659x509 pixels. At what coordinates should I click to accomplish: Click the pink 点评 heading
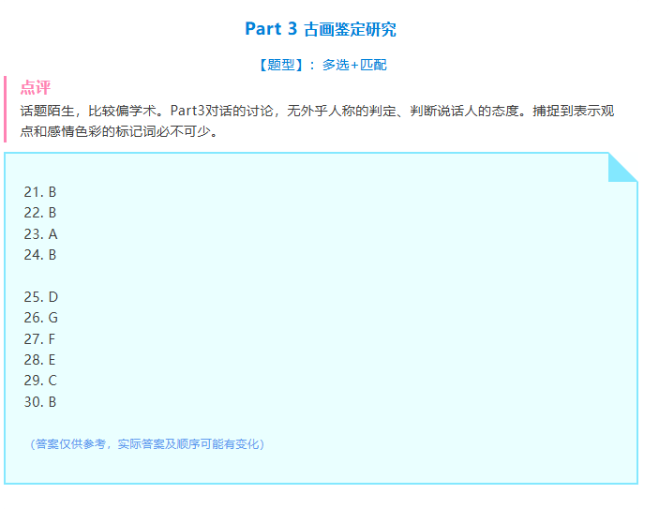point(36,88)
